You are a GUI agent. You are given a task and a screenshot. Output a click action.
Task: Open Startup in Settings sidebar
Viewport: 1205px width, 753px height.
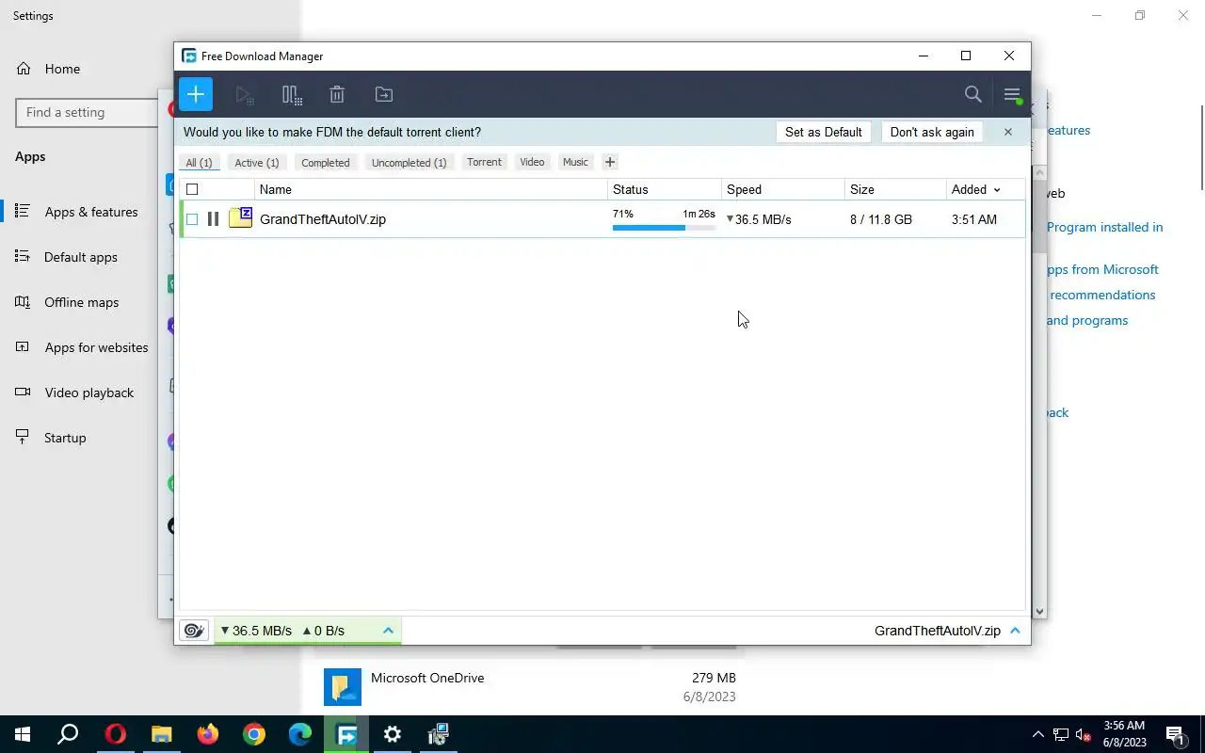point(65,438)
